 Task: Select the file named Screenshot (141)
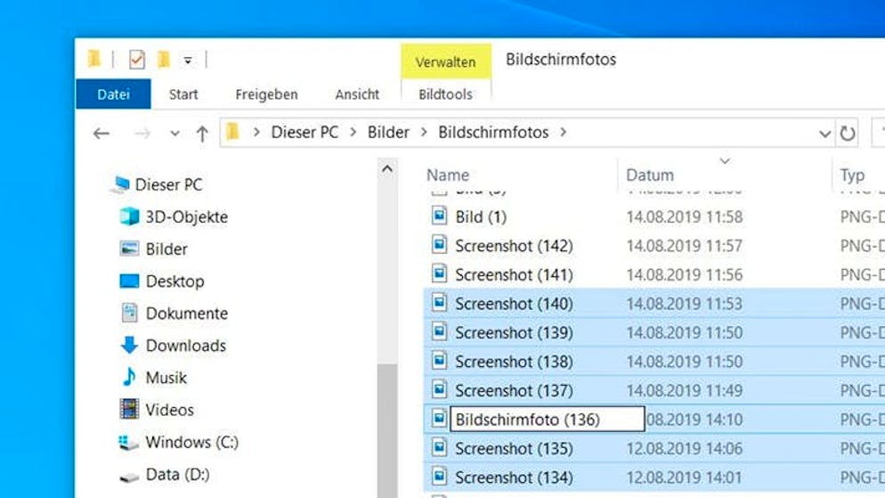pyautogui.click(x=515, y=275)
